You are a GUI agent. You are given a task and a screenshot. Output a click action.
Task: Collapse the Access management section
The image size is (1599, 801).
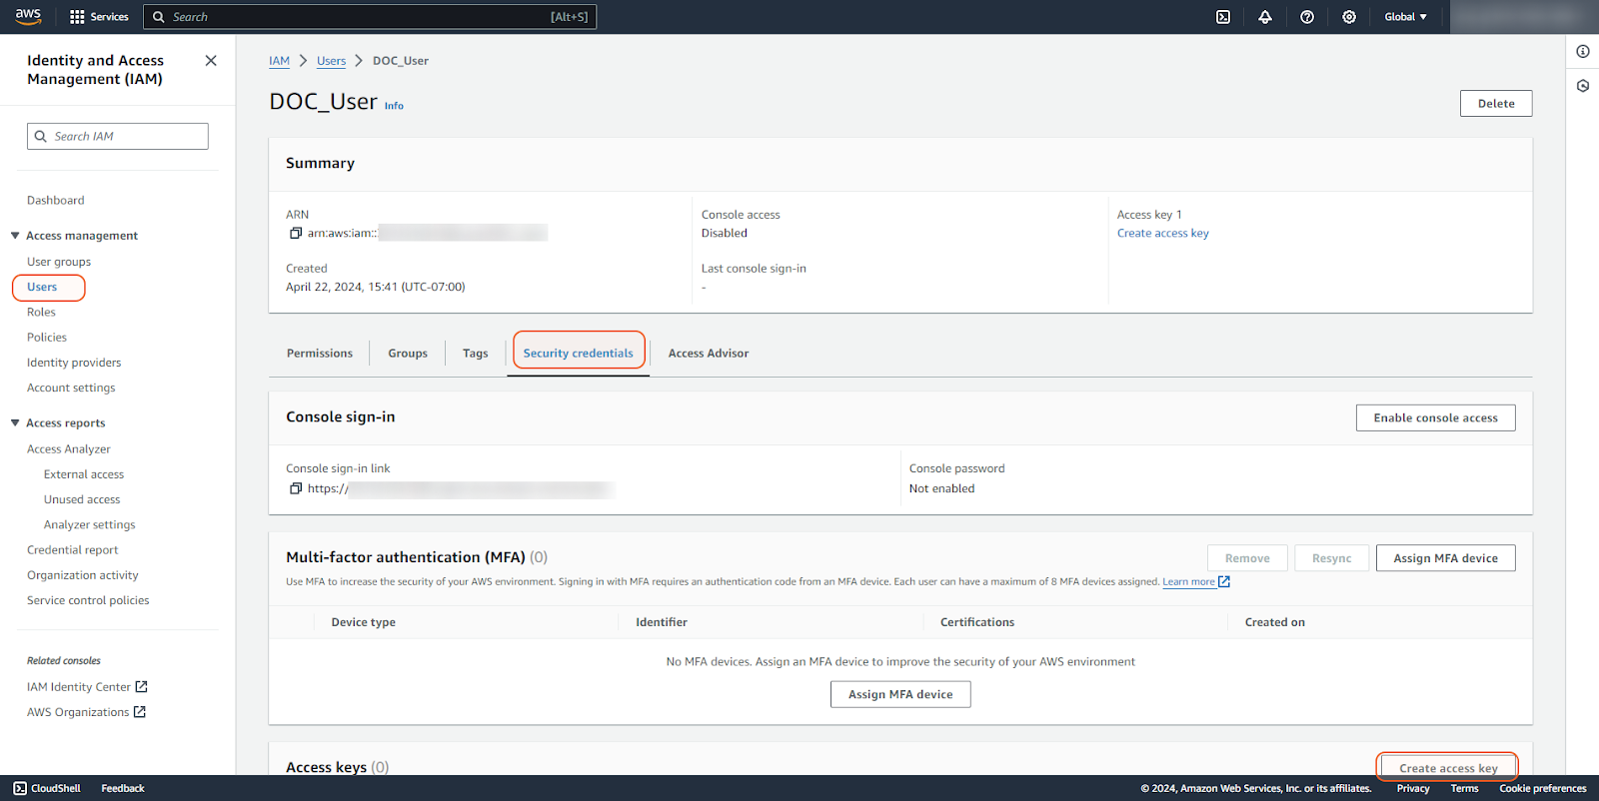(15, 236)
